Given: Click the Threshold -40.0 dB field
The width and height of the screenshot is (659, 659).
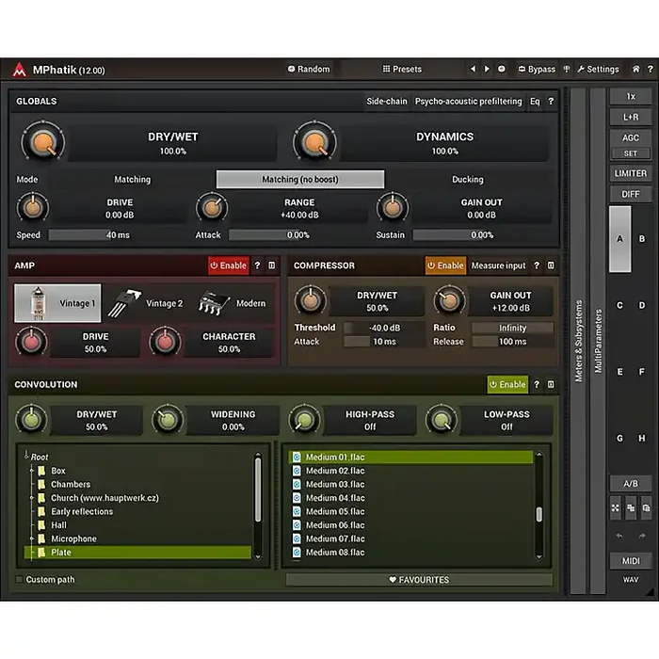Looking at the screenshot, I should (x=384, y=328).
